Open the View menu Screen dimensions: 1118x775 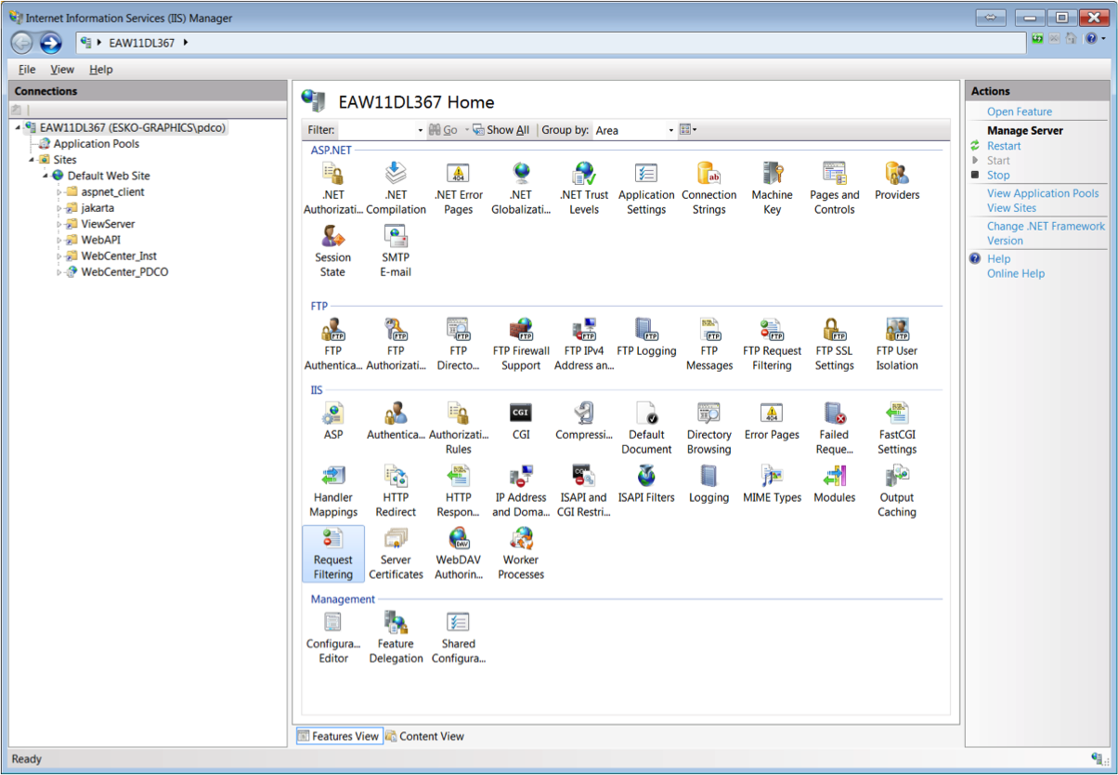61,69
